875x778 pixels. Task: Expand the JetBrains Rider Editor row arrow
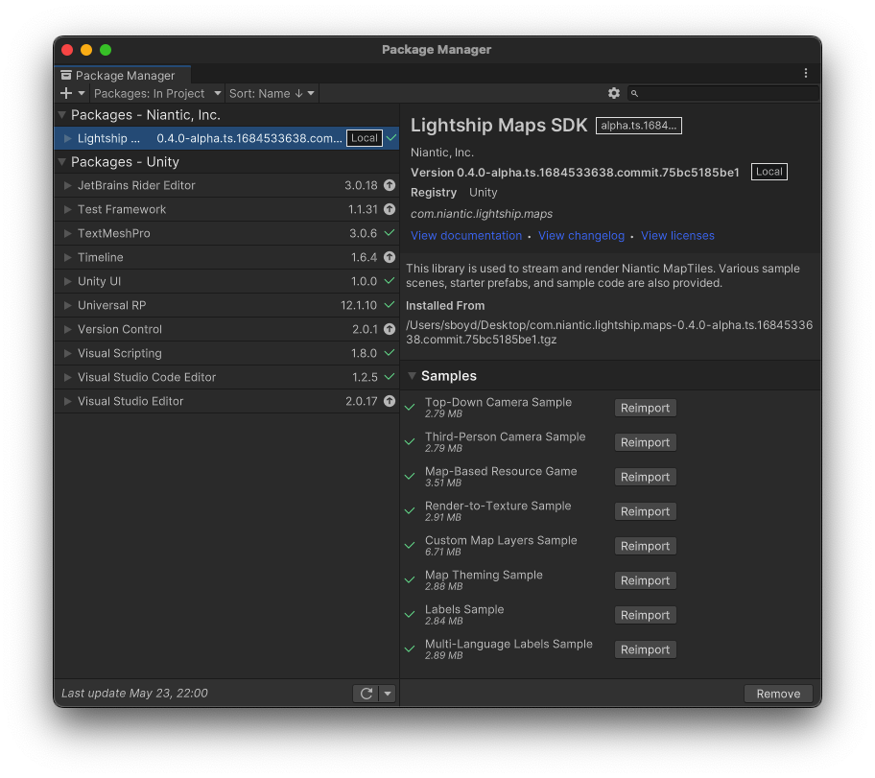point(67,185)
